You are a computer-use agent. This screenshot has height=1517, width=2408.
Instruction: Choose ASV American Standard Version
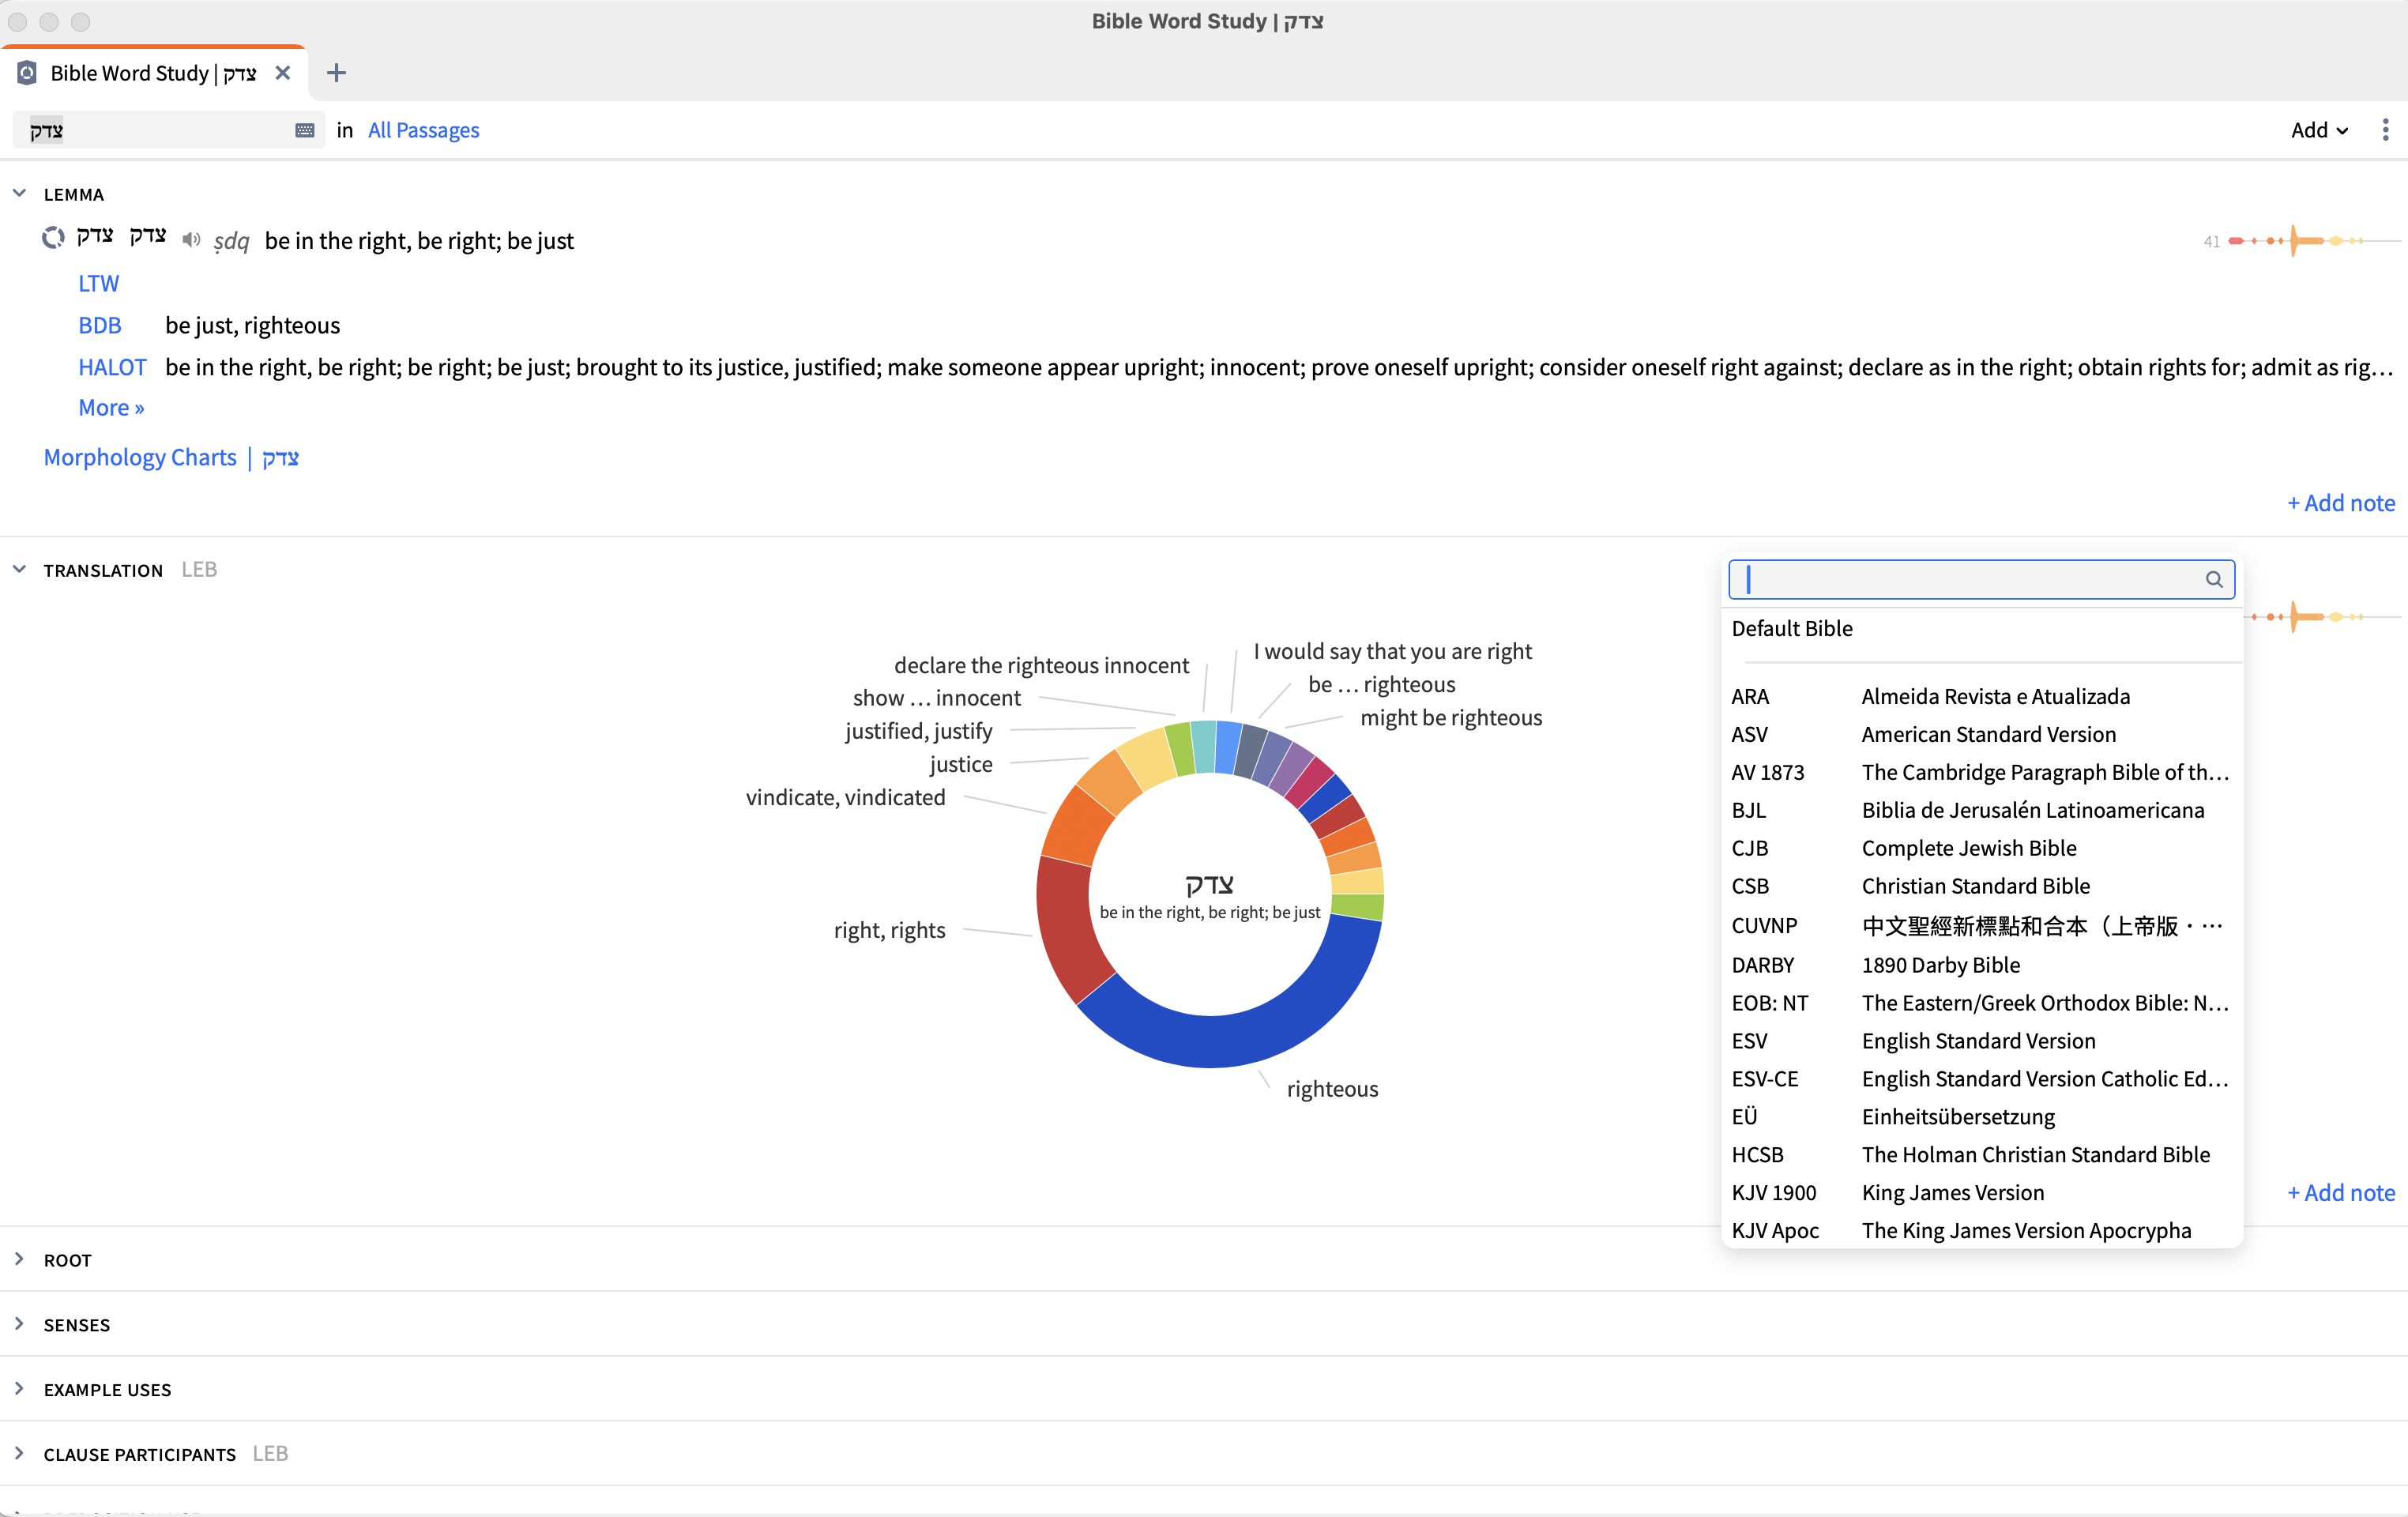coord(1981,734)
